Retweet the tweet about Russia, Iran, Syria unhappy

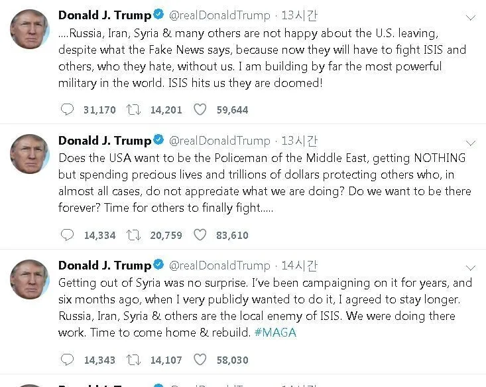click(133, 110)
